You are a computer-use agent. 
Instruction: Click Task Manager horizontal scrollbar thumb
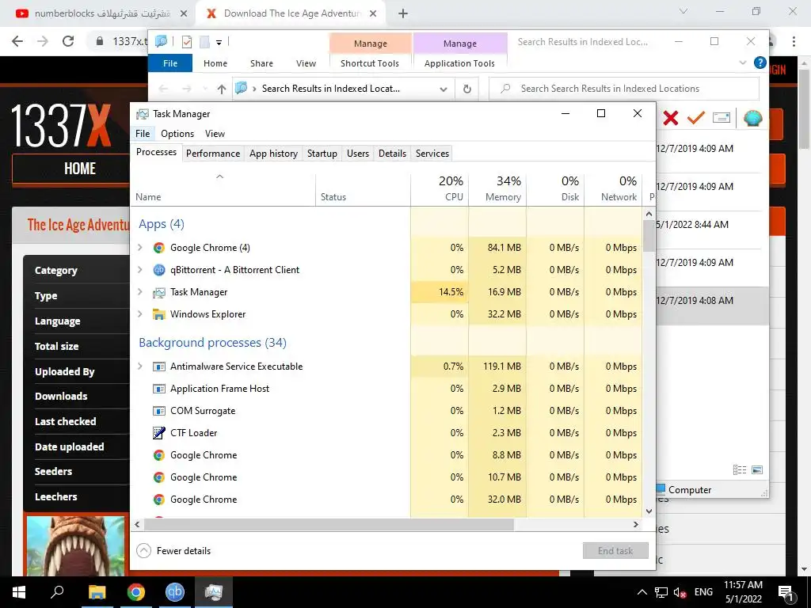pyautogui.click(x=329, y=524)
